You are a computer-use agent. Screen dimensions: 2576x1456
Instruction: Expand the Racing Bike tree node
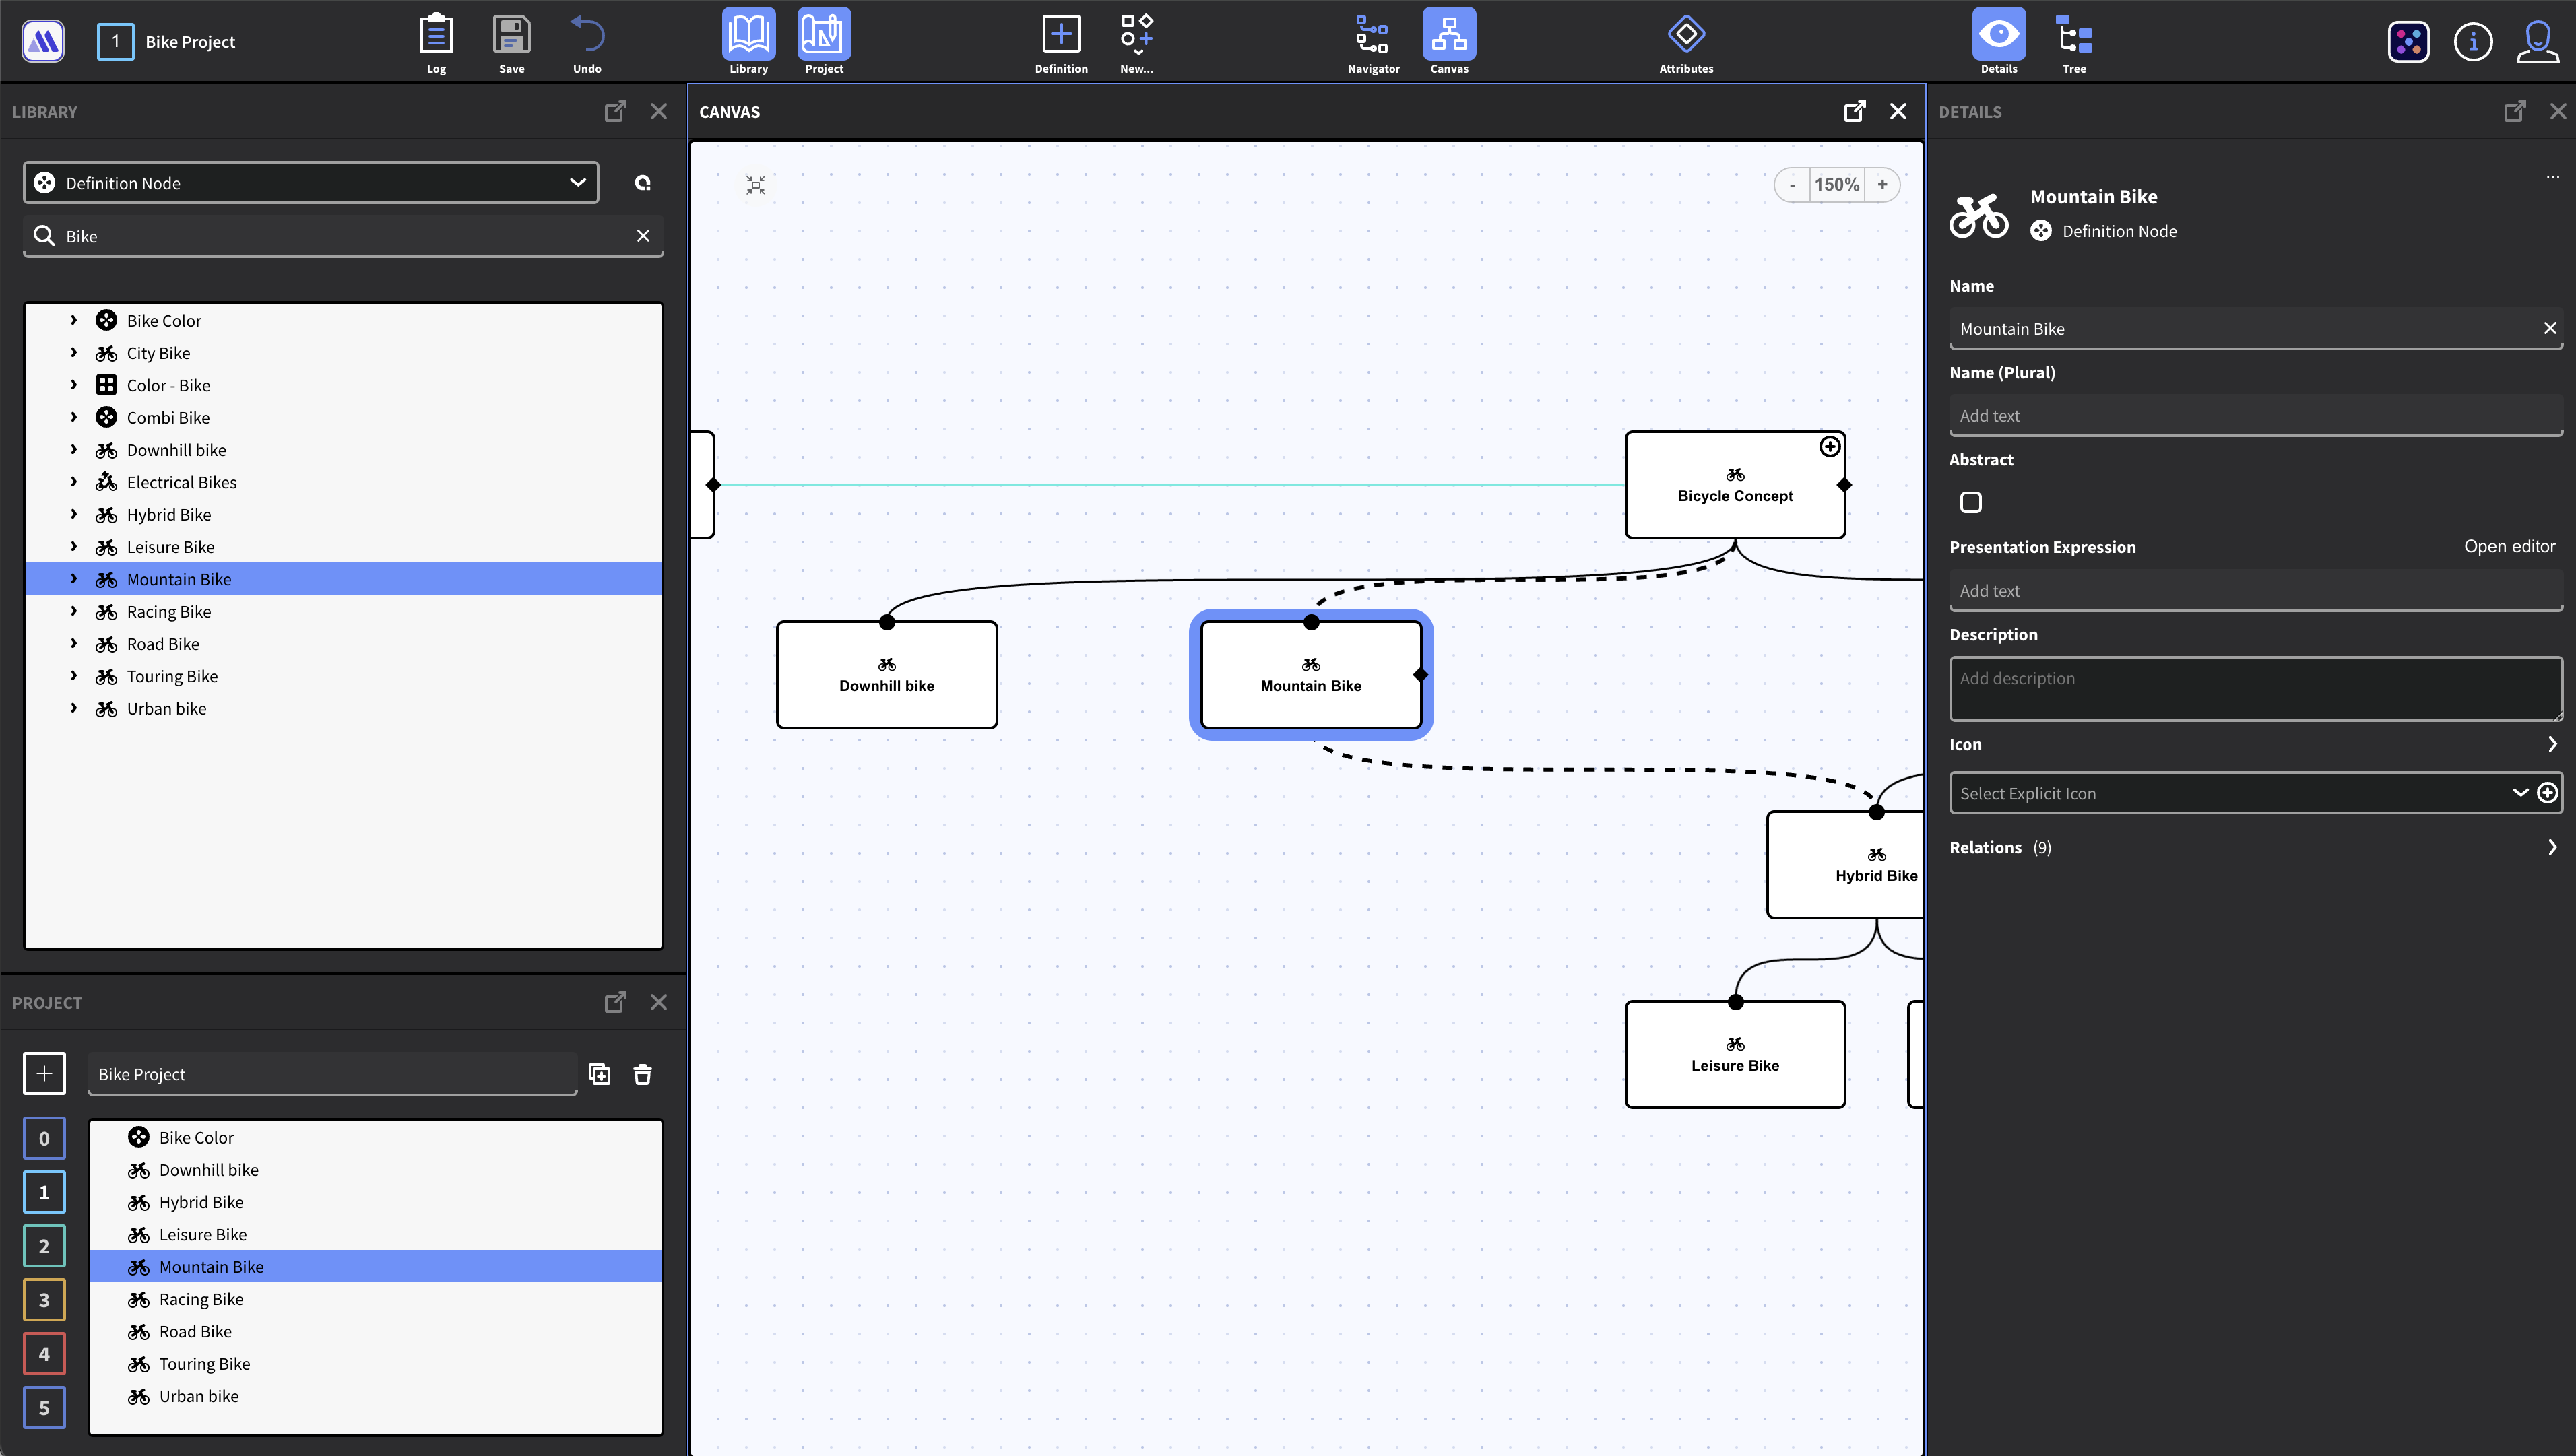(x=74, y=611)
